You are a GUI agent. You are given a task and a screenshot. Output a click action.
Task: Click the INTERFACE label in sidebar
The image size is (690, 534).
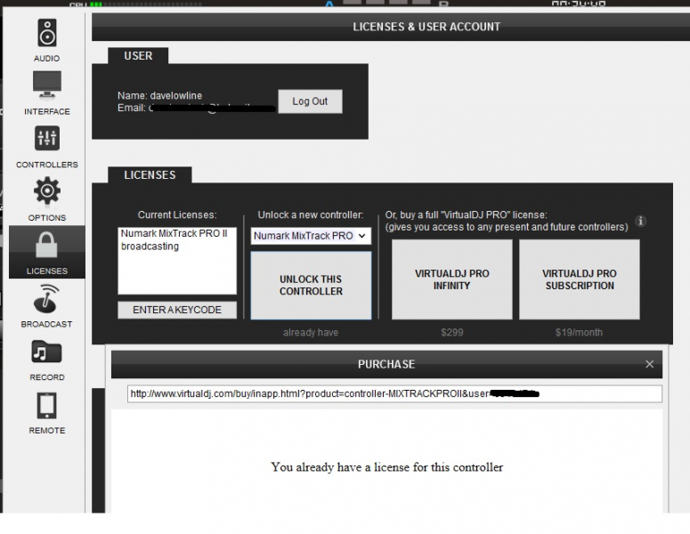47,111
